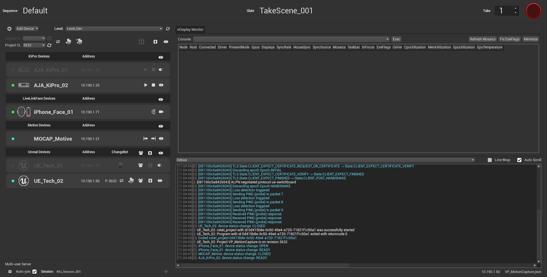The width and height of the screenshot is (547, 277).
Task: Click the Fix ExeFlags button
Action: (x=509, y=39)
